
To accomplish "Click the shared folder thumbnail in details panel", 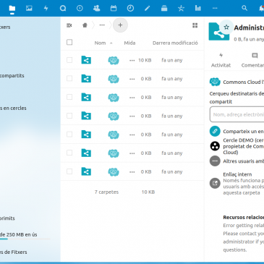I will pyautogui.click(x=218, y=33).
